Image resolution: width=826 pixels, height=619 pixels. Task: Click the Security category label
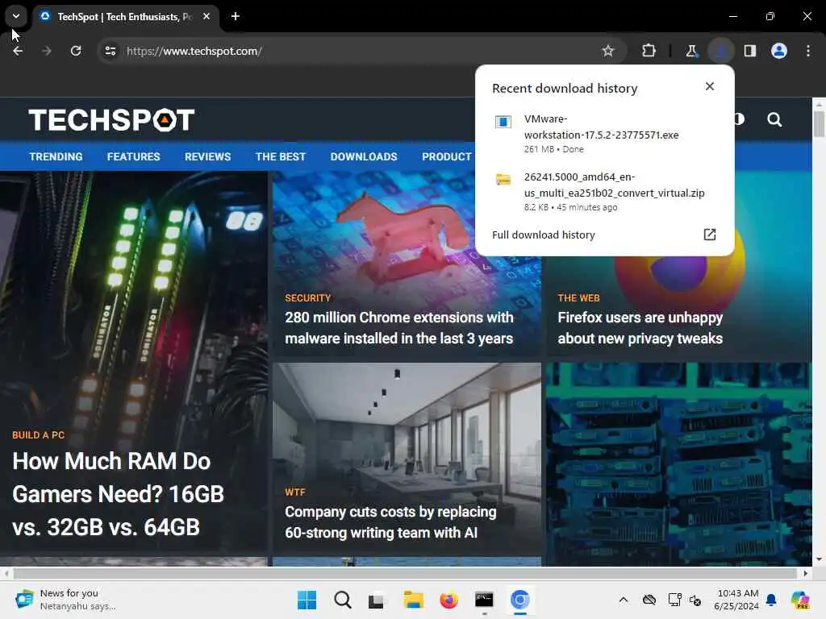(x=307, y=298)
